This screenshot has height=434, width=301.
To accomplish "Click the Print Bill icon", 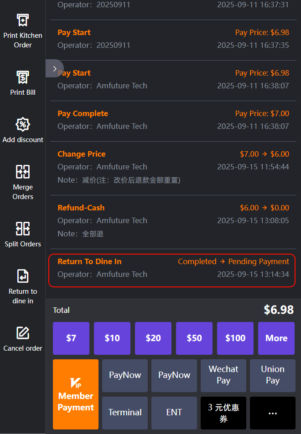I will tap(23, 77).
